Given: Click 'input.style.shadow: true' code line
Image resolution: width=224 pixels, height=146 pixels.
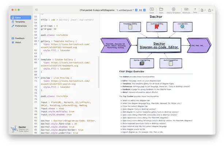Looking at the screenshot, I should coord(56,115).
